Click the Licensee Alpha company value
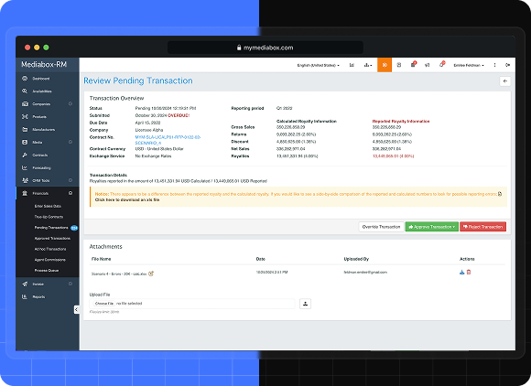The width and height of the screenshot is (531, 386). [x=149, y=130]
